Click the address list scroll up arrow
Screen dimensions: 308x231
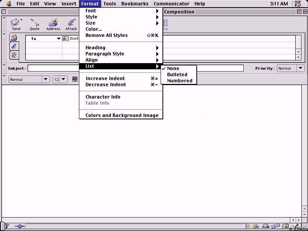tap(298, 52)
